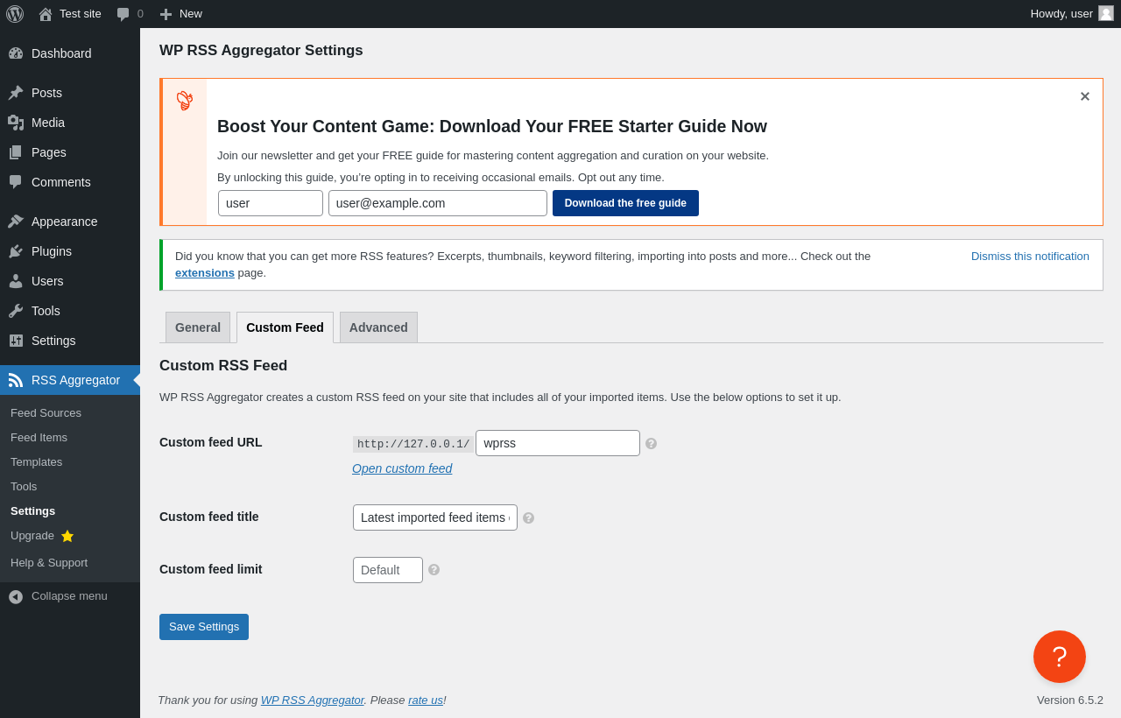
Task: Click the Tools wrench icon
Action: [16, 311]
